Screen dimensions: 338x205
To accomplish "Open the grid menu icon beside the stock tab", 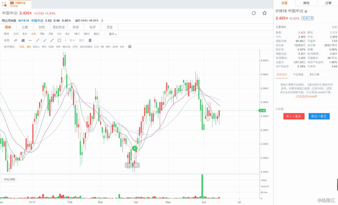I will [x=4, y=4].
